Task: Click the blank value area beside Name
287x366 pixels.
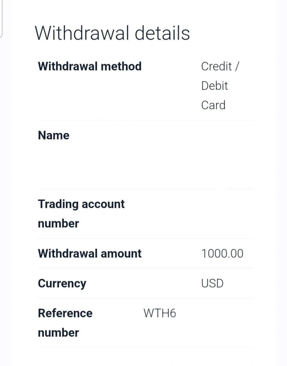Action: [227, 154]
